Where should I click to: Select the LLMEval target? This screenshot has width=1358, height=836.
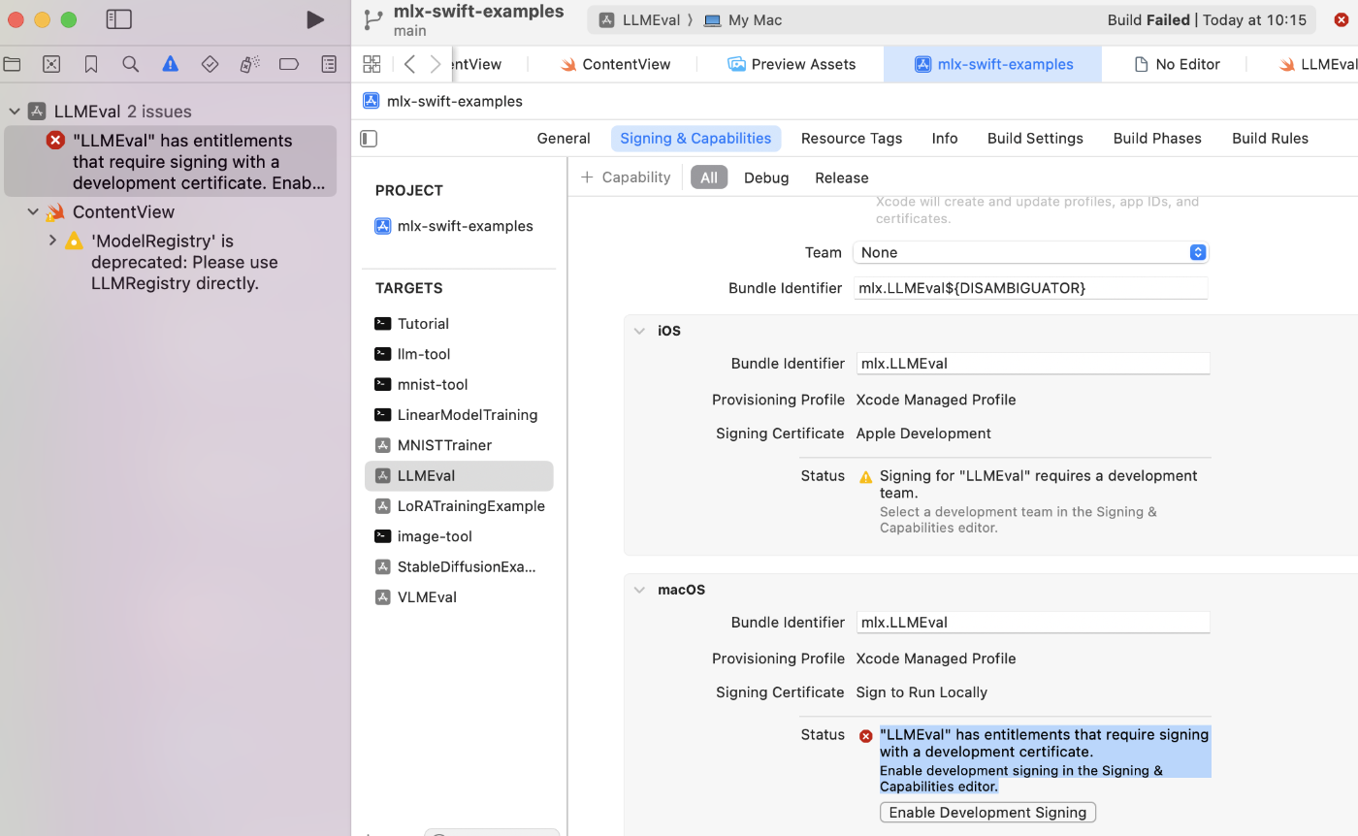coord(459,475)
